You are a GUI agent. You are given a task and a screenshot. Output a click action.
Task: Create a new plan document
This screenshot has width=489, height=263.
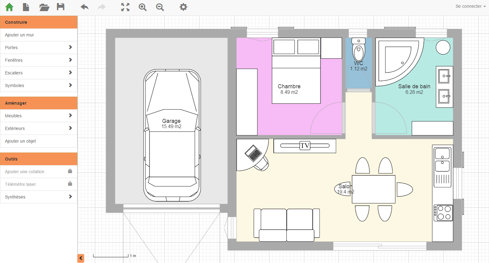26,7
